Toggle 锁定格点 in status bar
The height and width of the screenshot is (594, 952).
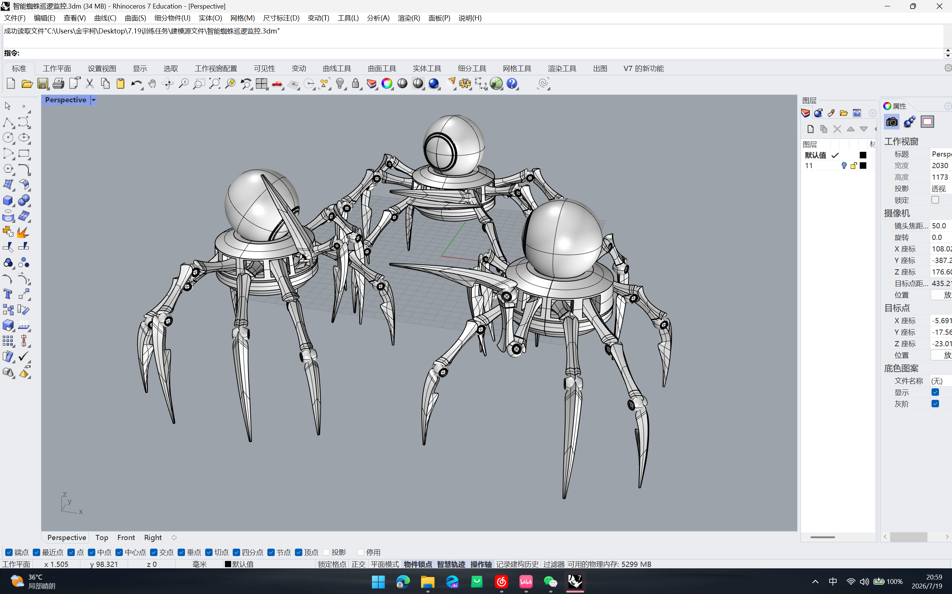[332, 564]
